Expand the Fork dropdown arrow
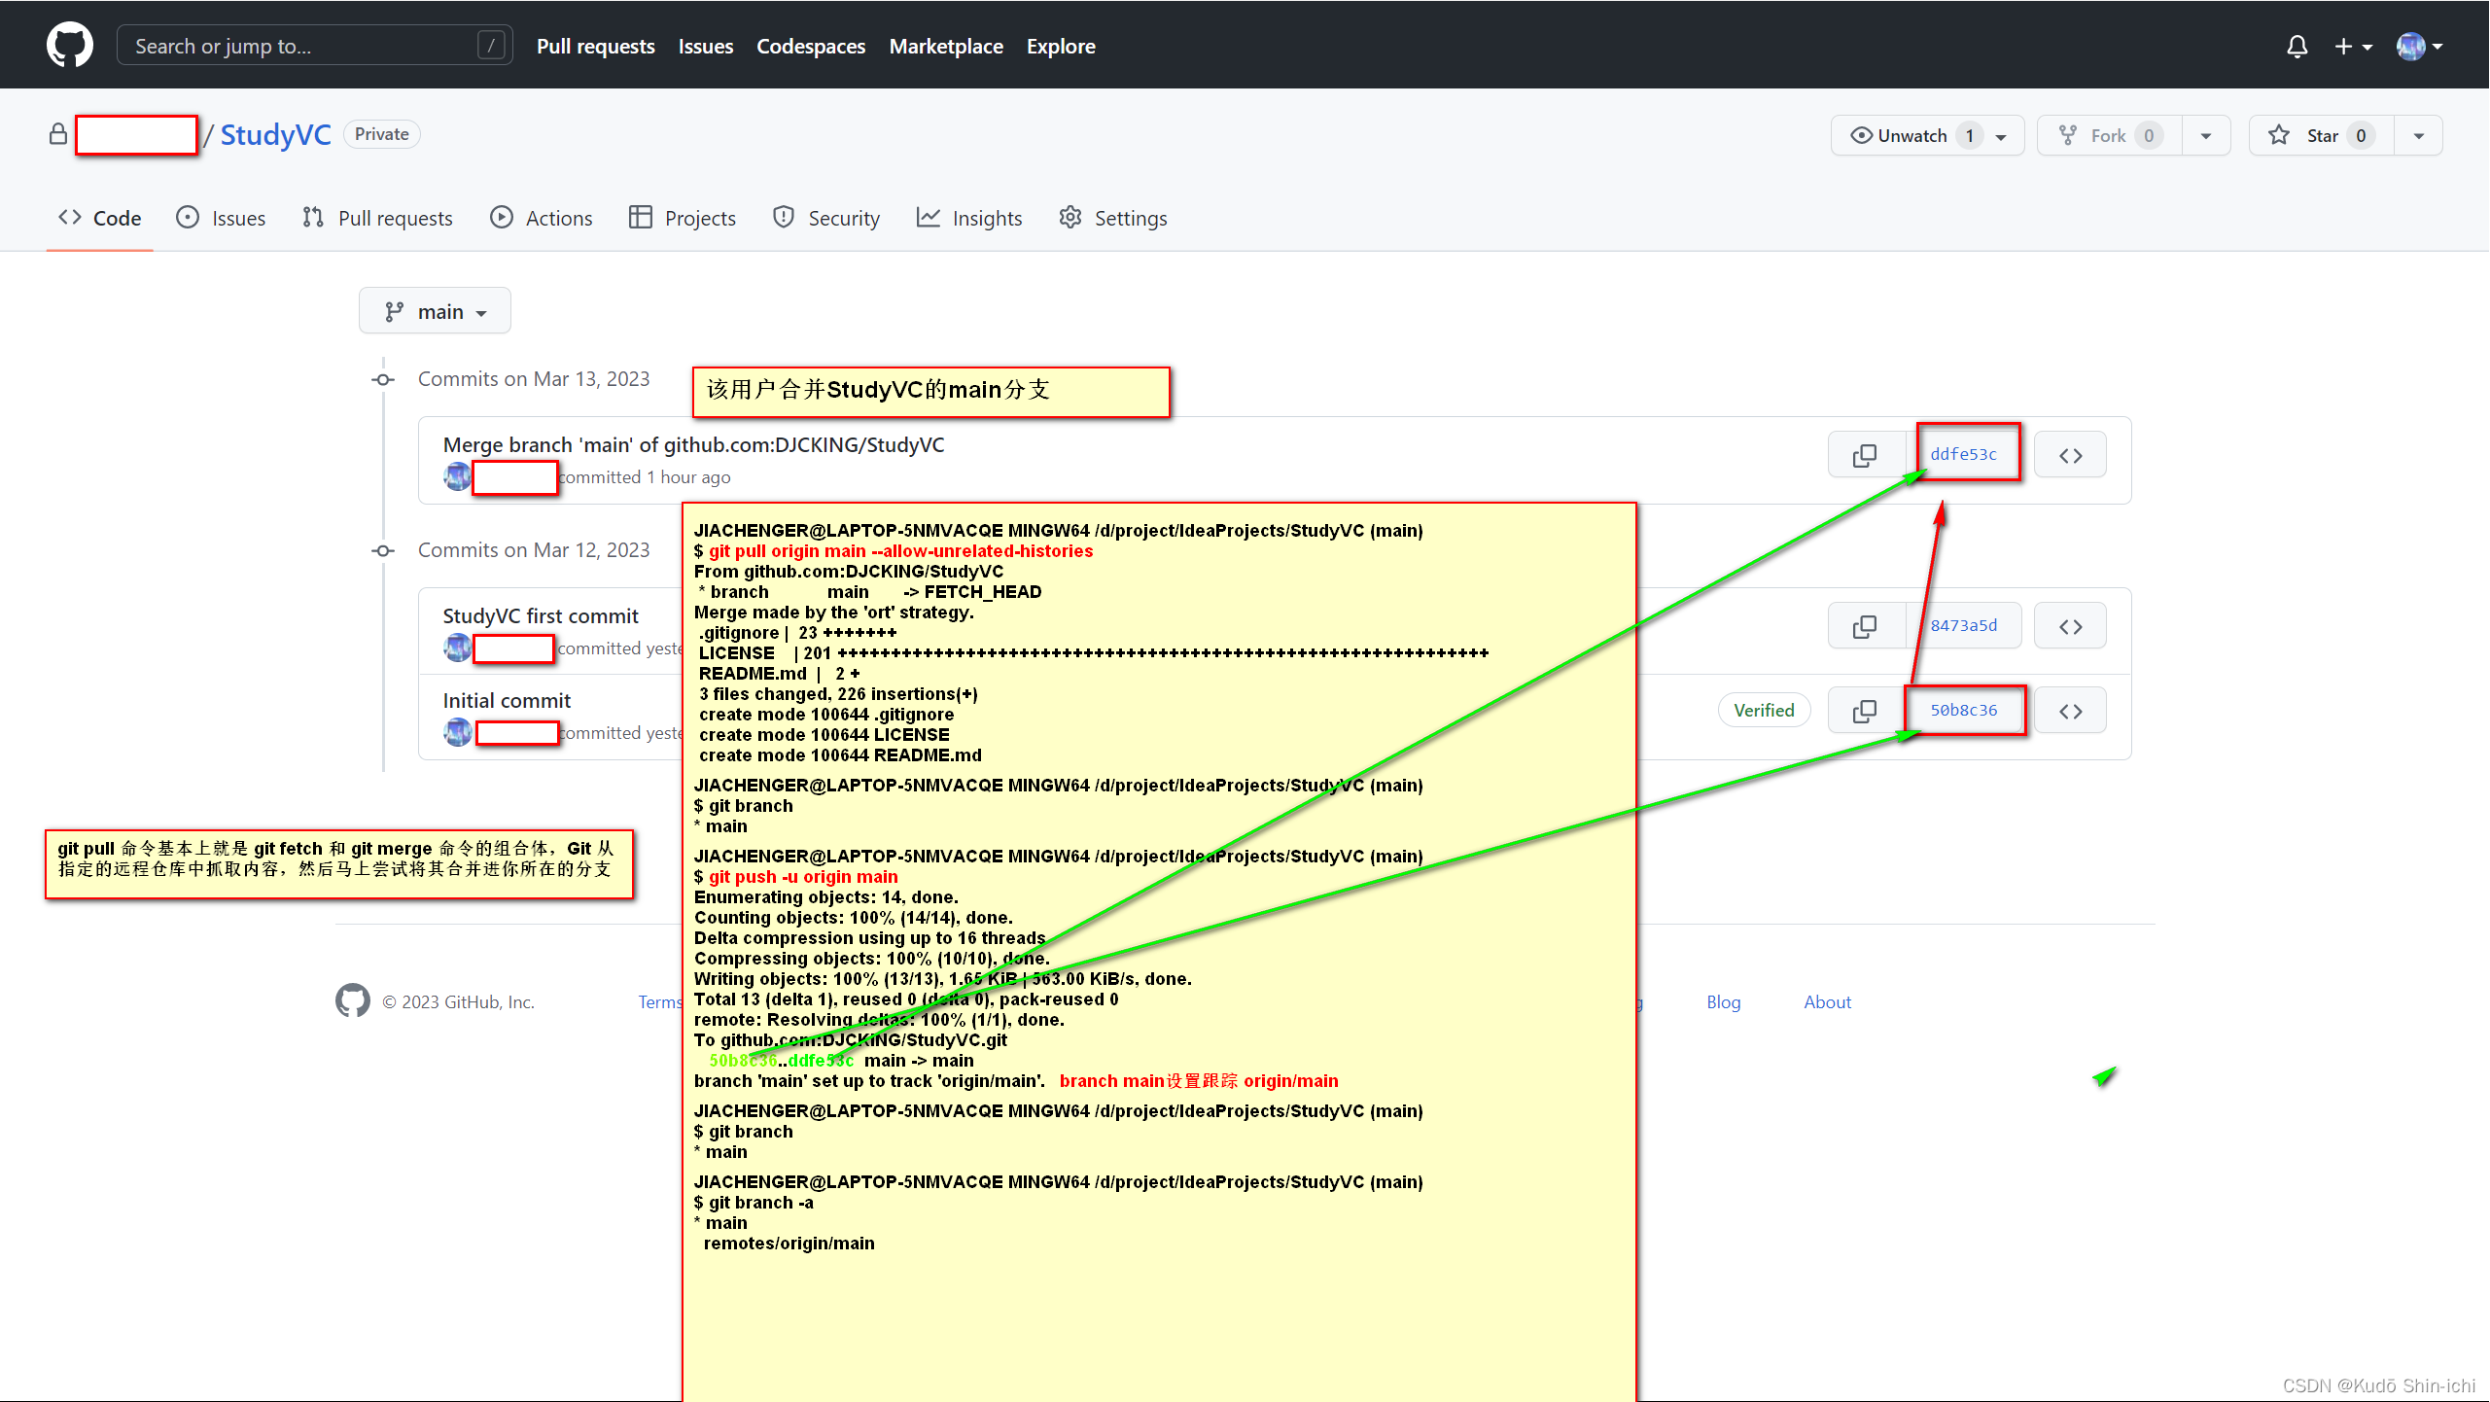 coord(2206,136)
